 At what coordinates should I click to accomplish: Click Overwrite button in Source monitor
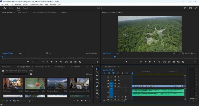71,62
